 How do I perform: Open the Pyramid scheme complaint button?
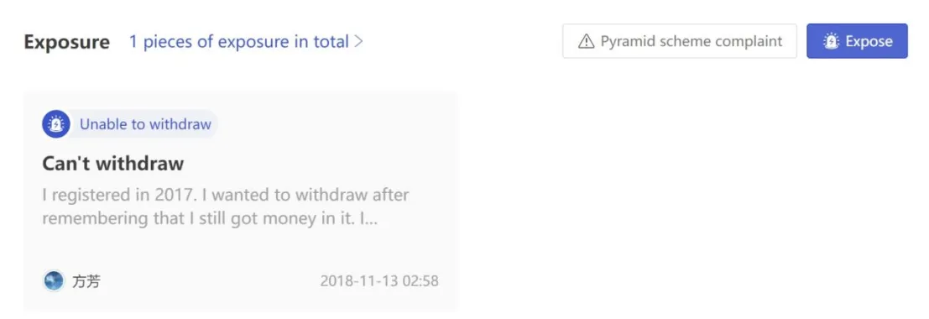[680, 41]
